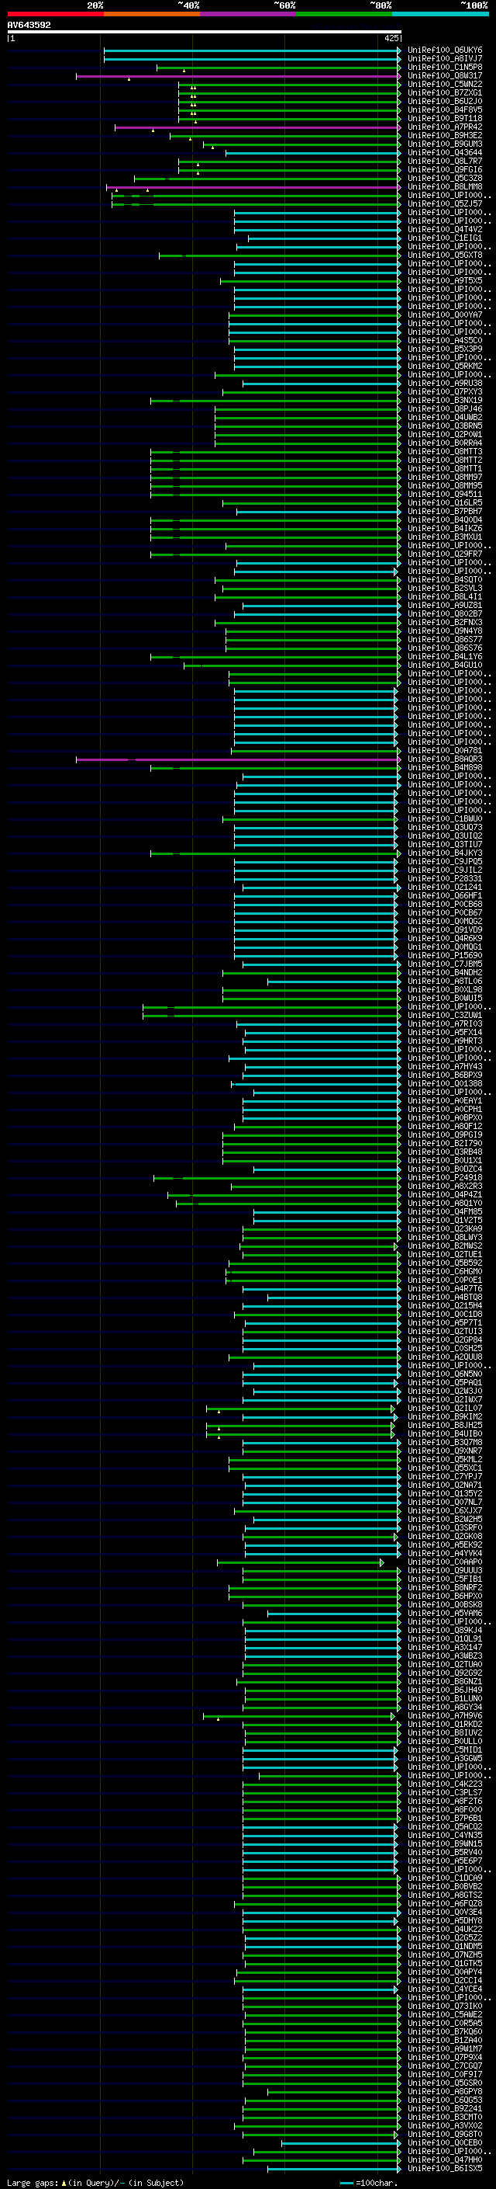
Task: Open hit UniRef100_Q0A781
Action: (445, 750)
